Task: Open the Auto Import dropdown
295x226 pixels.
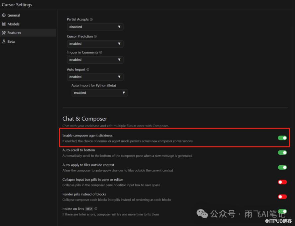Action: [x=95, y=77]
